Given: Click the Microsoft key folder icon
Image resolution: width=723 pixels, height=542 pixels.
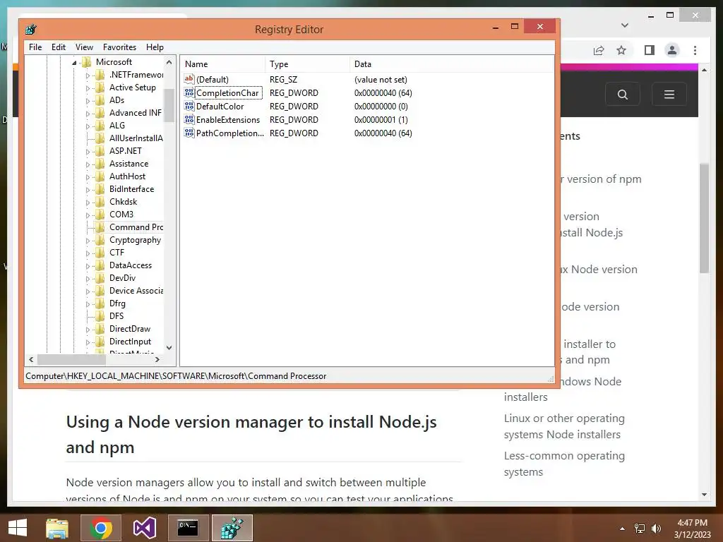Looking at the screenshot, I should coord(87,62).
